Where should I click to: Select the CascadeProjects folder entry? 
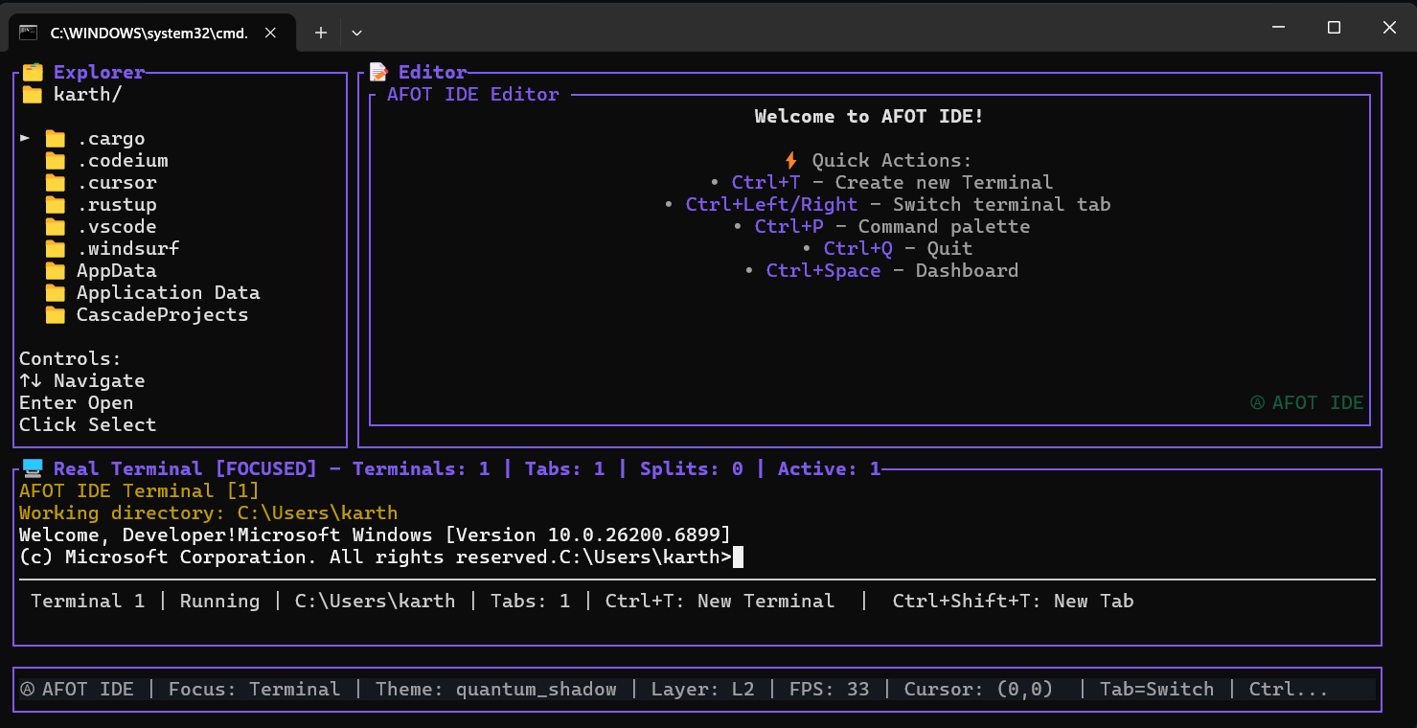(x=162, y=314)
